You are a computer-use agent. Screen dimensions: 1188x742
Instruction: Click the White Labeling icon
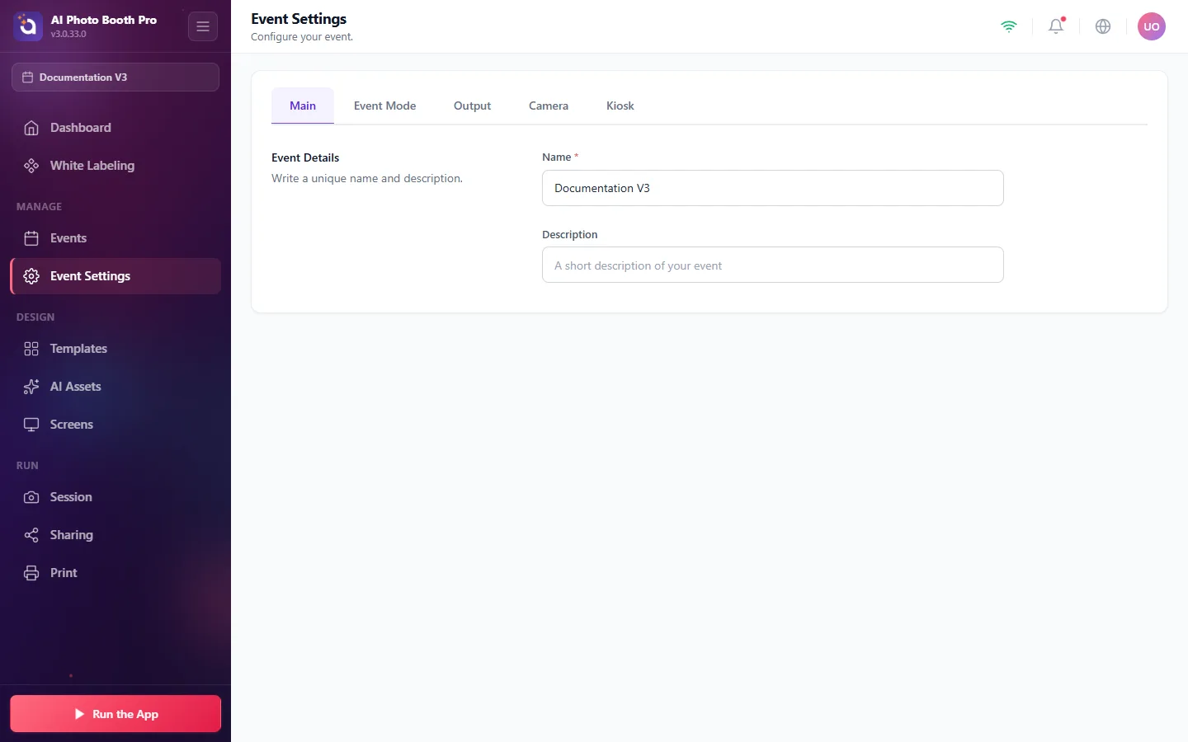(x=31, y=166)
